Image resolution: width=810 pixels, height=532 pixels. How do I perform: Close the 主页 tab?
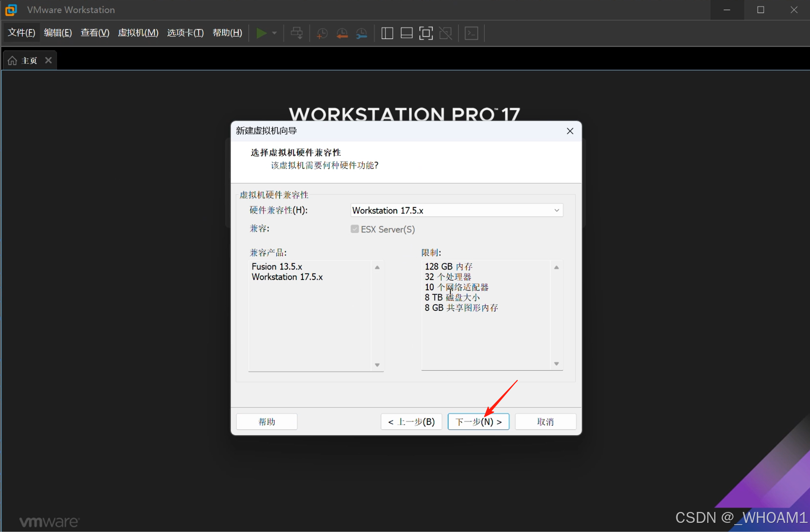48,60
